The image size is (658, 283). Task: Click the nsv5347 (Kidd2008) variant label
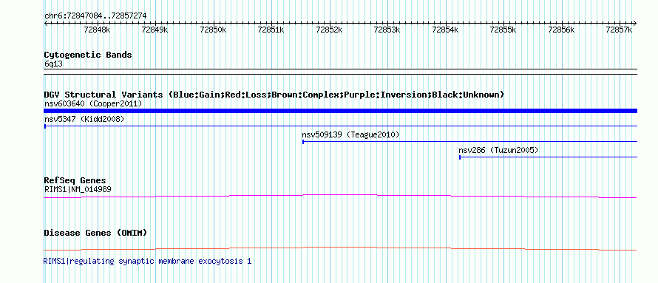pos(84,119)
